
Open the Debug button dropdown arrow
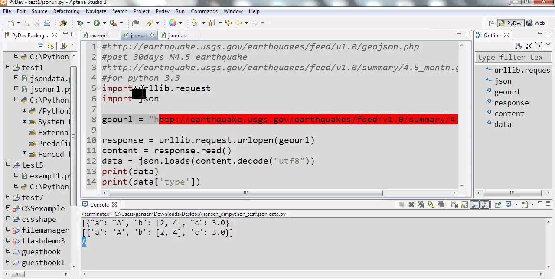click(88, 23)
